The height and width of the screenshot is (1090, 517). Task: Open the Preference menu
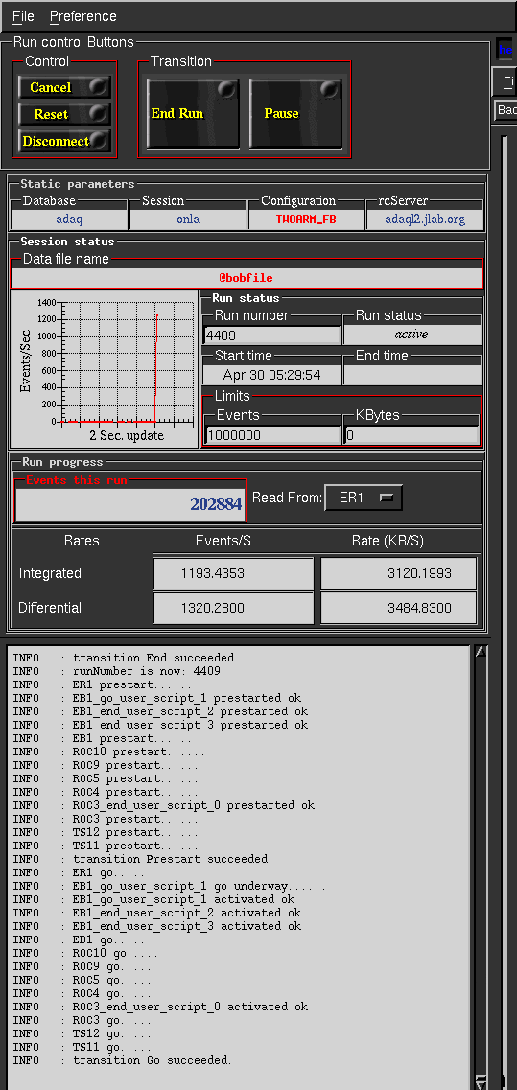(x=82, y=16)
